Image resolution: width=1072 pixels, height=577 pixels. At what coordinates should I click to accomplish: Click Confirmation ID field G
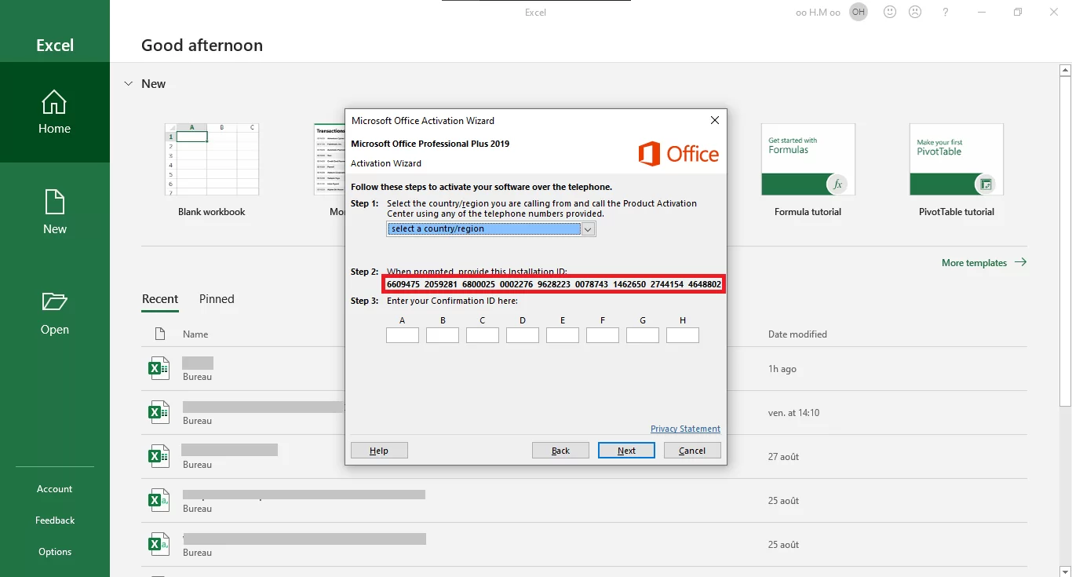click(x=643, y=335)
